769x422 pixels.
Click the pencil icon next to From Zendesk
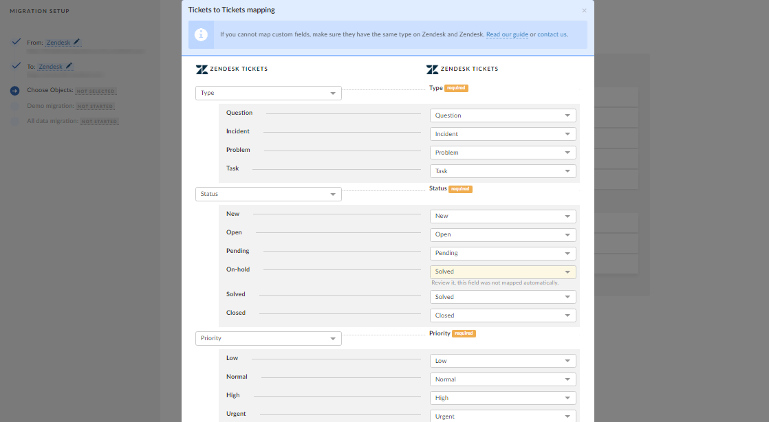pyautogui.click(x=77, y=42)
